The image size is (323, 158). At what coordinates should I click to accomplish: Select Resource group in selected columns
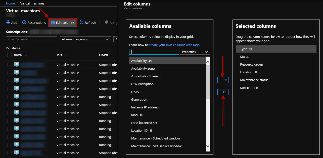[276, 64]
